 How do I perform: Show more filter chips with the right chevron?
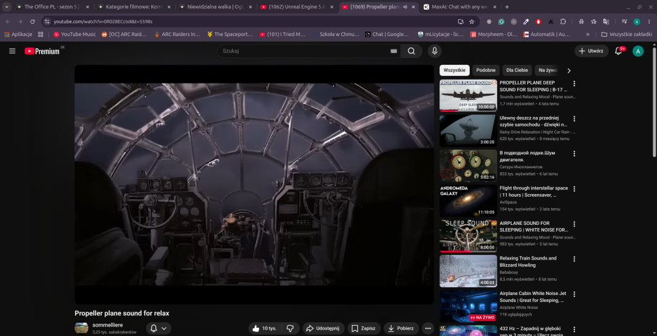(x=568, y=71)
